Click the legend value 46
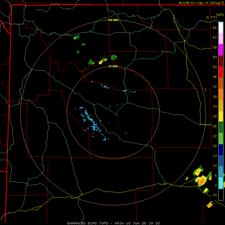Viewport: 225px width, 225px height. pyautogui.click(x=215, y=77)
